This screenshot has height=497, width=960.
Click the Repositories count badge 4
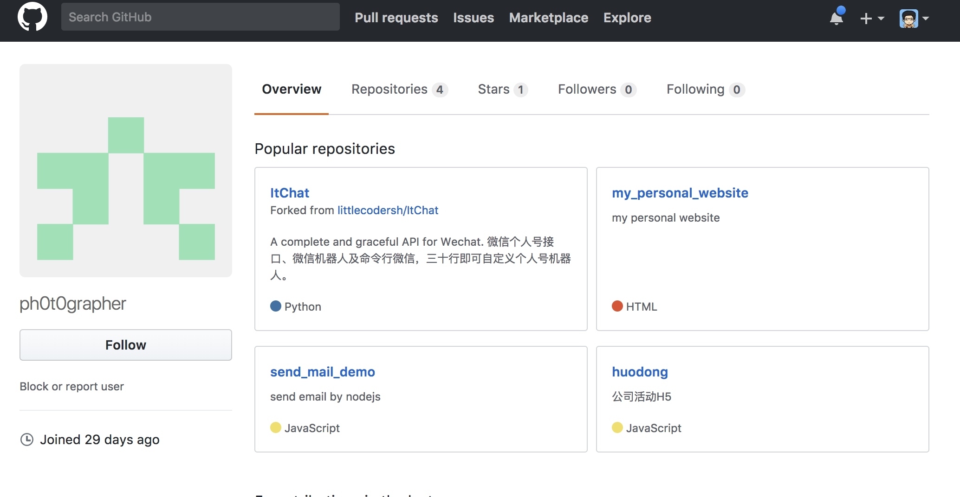pos(440,89)
